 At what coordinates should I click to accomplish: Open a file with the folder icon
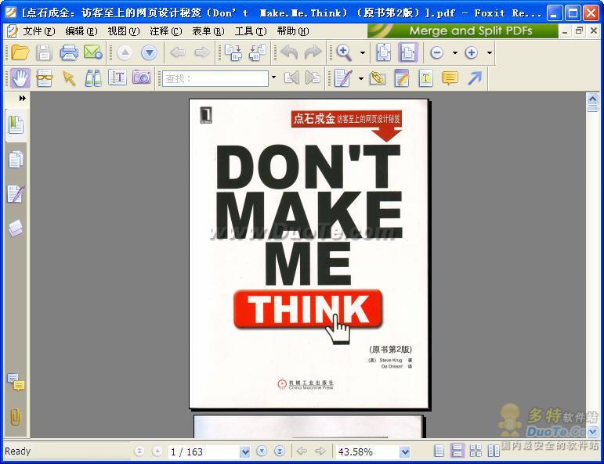pyautogui.click(x=20, y=52)
